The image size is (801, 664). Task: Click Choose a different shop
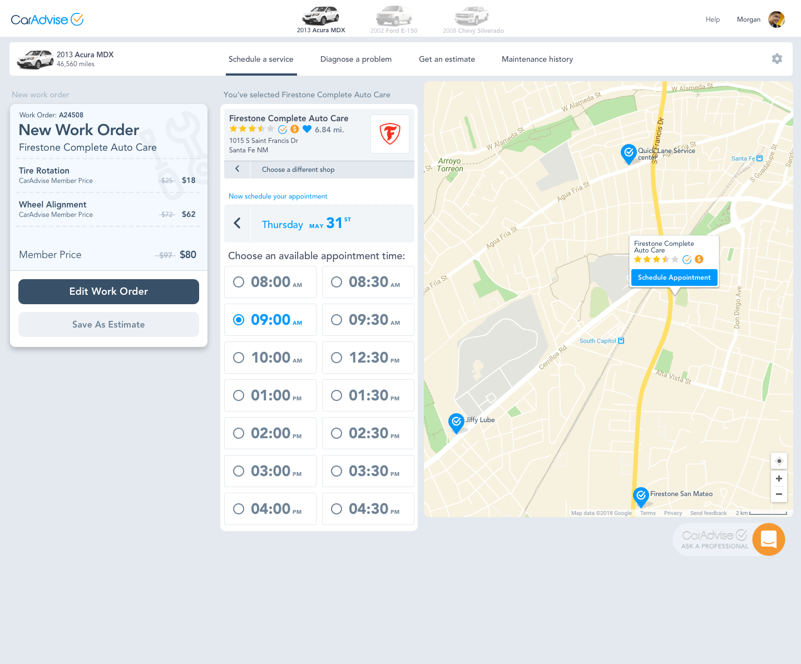click(x=298, y=170)
